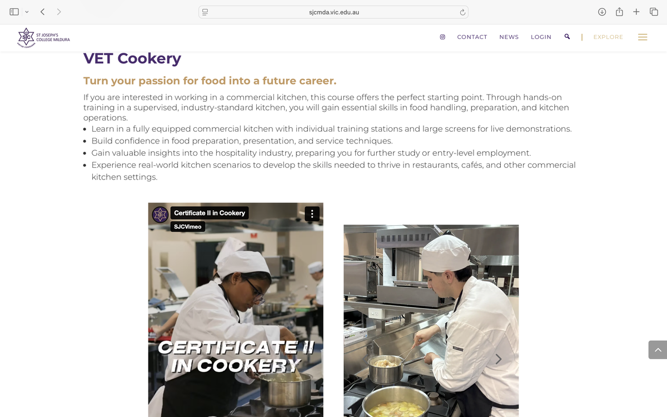Open video options three-dot menu

(312, 214)
